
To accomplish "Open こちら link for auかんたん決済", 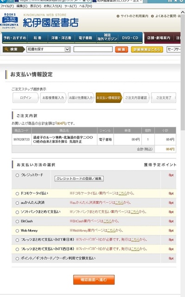I will 119,203.
